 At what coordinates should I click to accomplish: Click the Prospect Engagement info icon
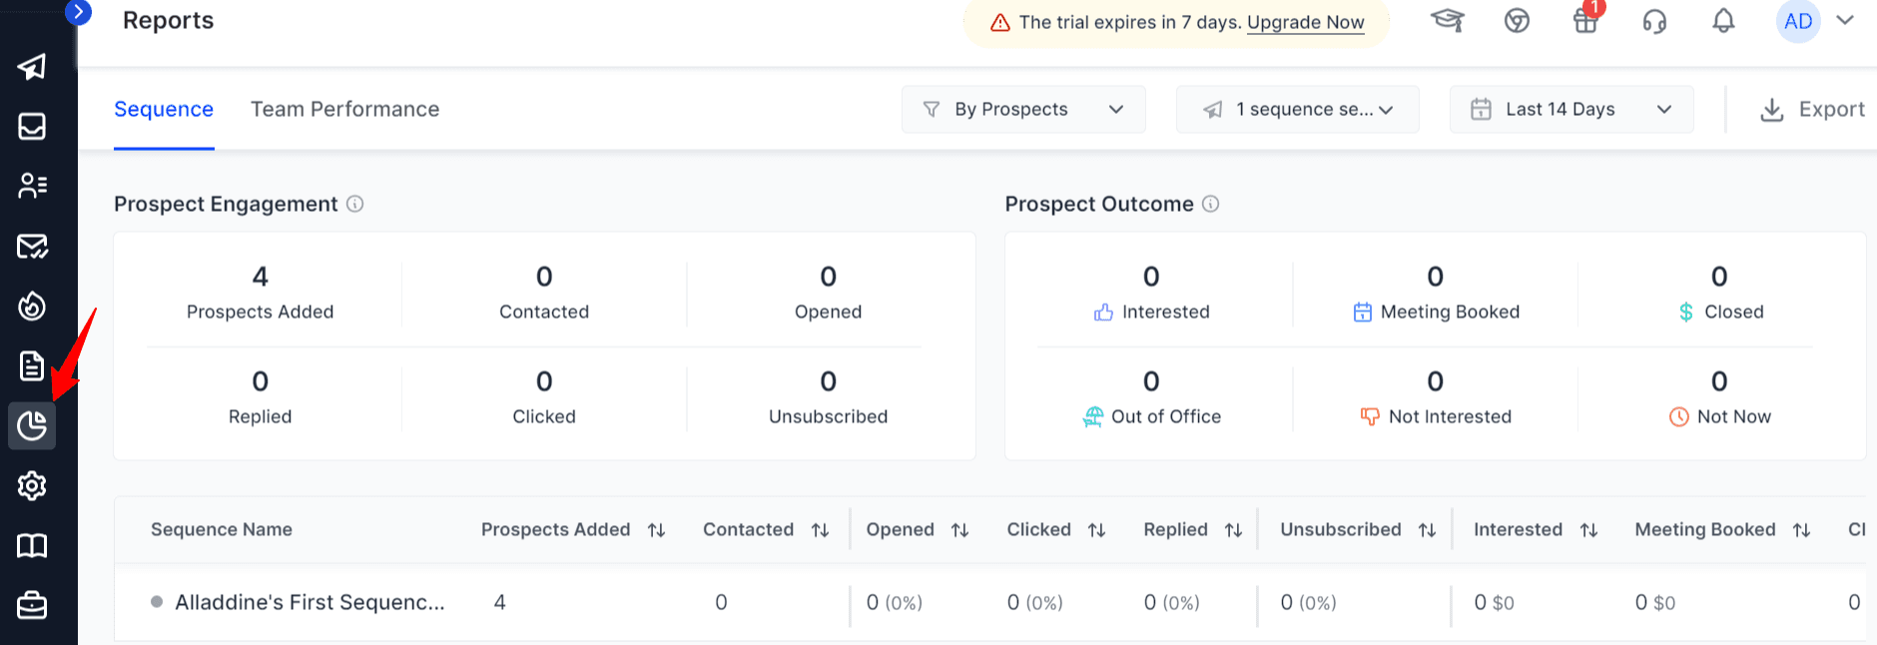click(354, 204)
